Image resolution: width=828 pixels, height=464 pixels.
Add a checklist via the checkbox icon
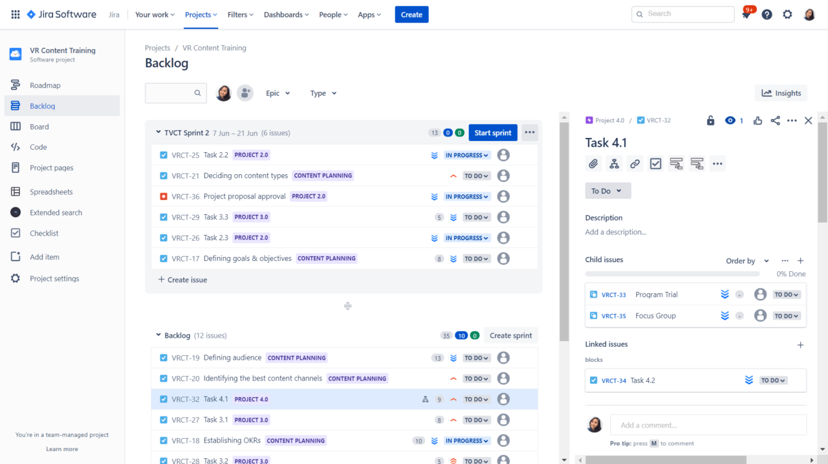[655, 163]
